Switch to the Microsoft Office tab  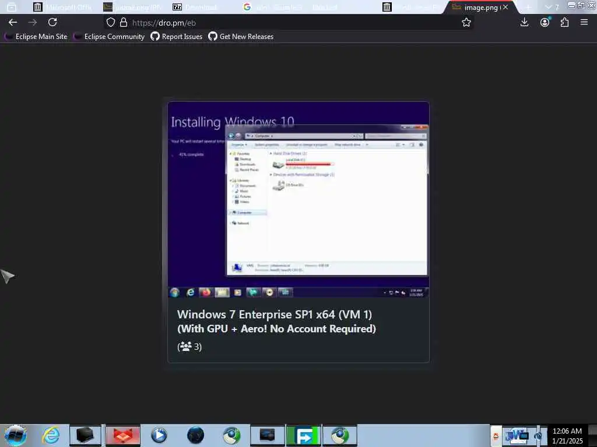click(x=63, y=7)
